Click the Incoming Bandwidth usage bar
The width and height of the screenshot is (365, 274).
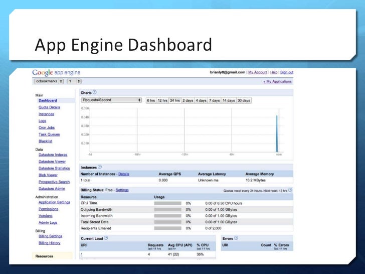[x=167, y=216]
